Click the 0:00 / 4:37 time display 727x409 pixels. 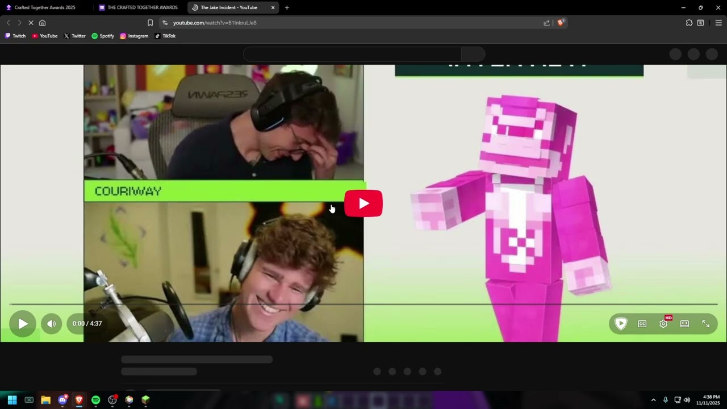[x=87, y=324]
